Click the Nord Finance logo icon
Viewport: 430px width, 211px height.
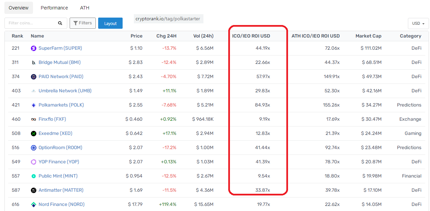point(34,205)
